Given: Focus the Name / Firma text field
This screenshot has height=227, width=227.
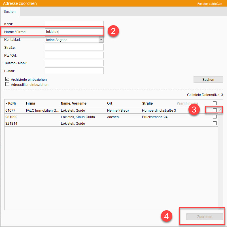Looking at the screenshot, I should click(x=74, y=32).
